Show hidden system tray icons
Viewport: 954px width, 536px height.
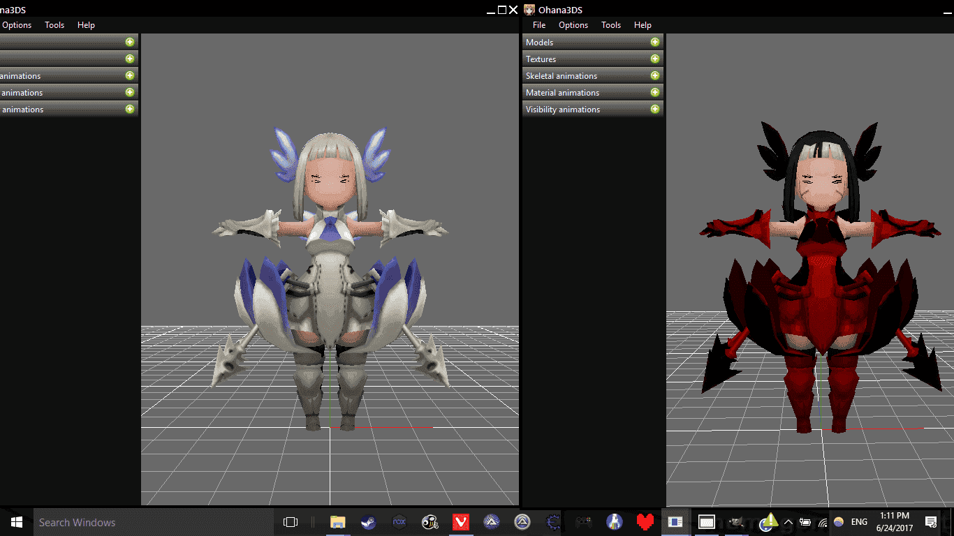[x=788, y=522]
